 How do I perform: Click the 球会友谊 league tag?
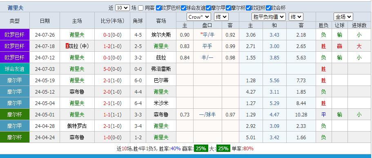(15, 69)
